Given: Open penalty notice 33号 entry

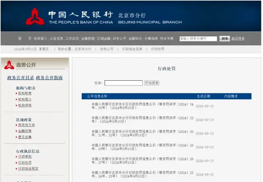Looking at the screenshot, I should [143, 120].
